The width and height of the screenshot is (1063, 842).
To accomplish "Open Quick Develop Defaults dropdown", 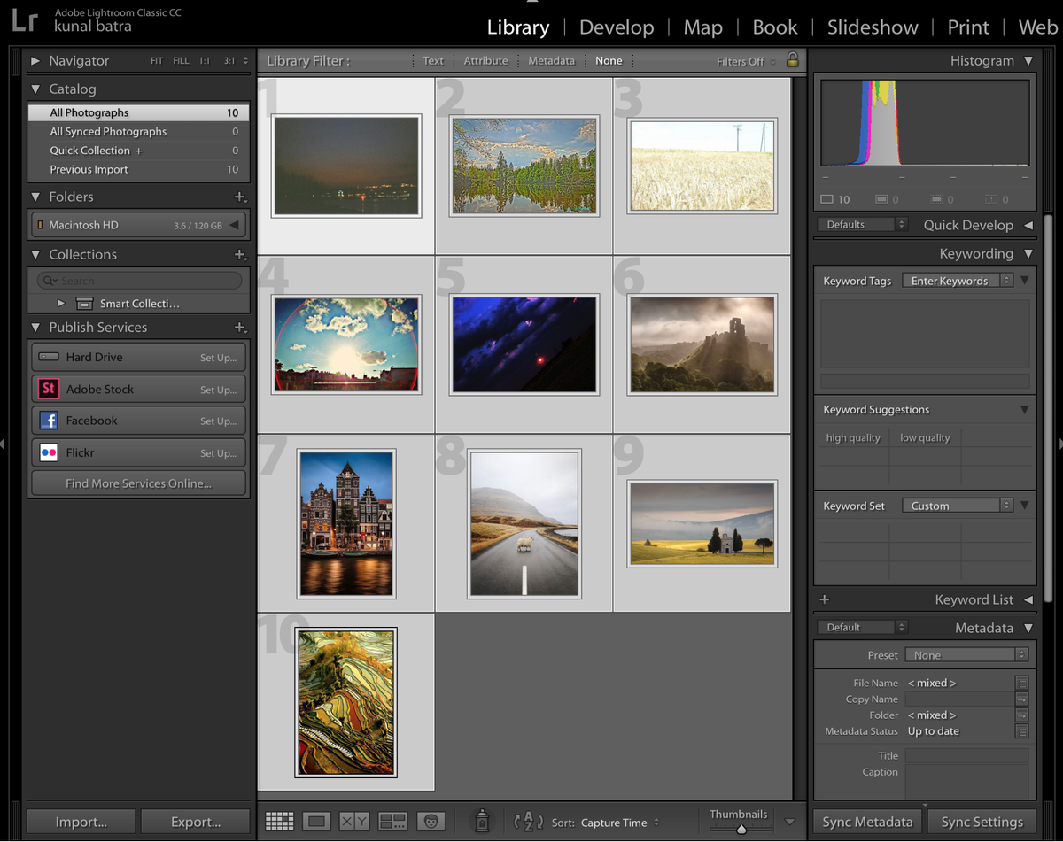I will (863, 225).
